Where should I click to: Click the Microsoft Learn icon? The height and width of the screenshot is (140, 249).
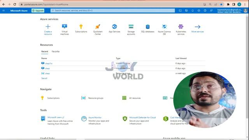point(43,119)
